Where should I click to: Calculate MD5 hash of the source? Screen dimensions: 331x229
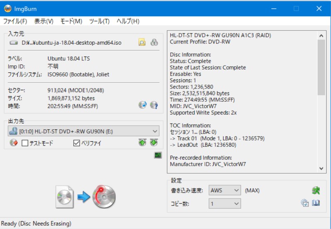tap(154, 42)
